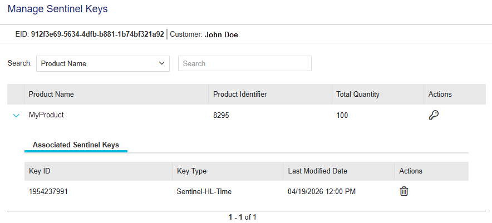Click the Total Quantity column header

[358, 95]
